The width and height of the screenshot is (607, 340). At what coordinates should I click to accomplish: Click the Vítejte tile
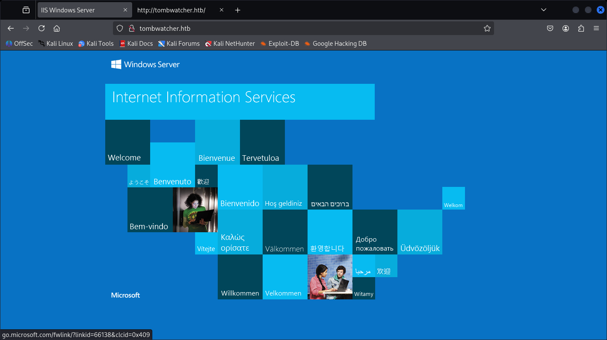[x=206, y=243]
